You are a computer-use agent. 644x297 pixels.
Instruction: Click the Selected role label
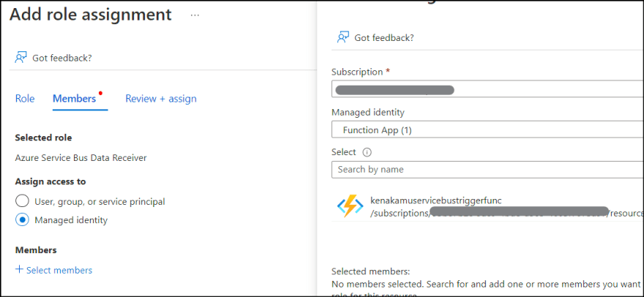point(43,138)
